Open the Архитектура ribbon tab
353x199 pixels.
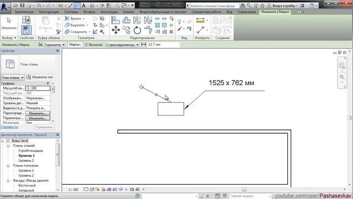pyautogui.click(x=24, y=12)
